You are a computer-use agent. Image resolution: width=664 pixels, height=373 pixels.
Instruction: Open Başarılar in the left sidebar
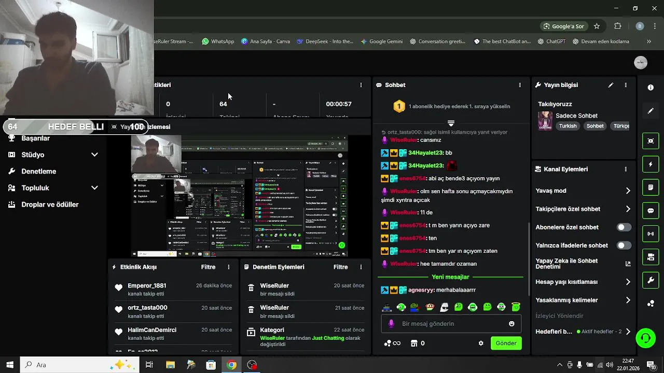pos(35,138)
